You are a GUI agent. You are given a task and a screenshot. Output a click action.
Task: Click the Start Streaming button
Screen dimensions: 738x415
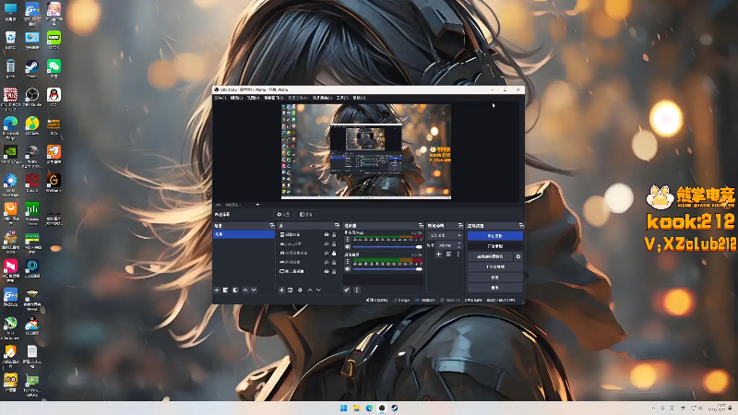coord(494,236)
